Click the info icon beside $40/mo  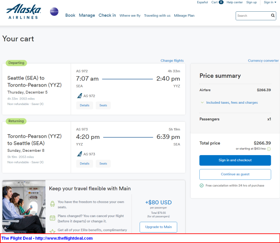click(269, 149)
